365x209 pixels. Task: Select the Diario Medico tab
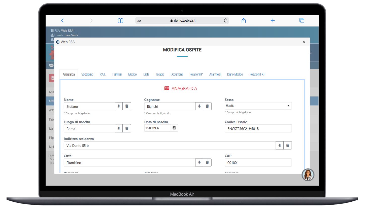click(x=235, y=74)
